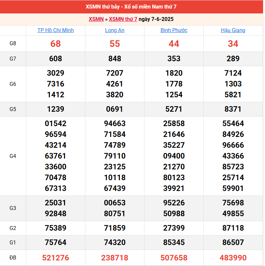Select special prize 507658
The height and width of the screenshot is (266, 265).
pyautogui.click(x=174, y=258)
